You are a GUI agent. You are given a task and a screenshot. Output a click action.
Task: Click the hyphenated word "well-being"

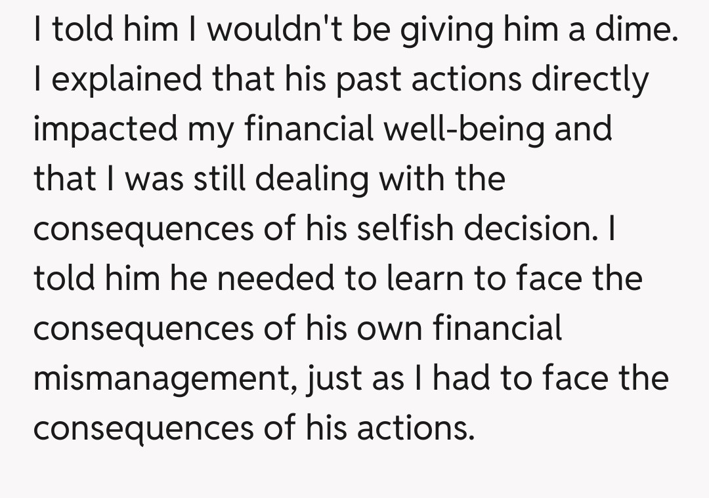(464, 130)
